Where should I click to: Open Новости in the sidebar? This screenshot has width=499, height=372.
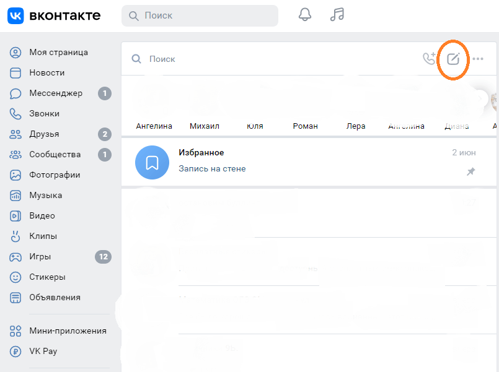46,72
